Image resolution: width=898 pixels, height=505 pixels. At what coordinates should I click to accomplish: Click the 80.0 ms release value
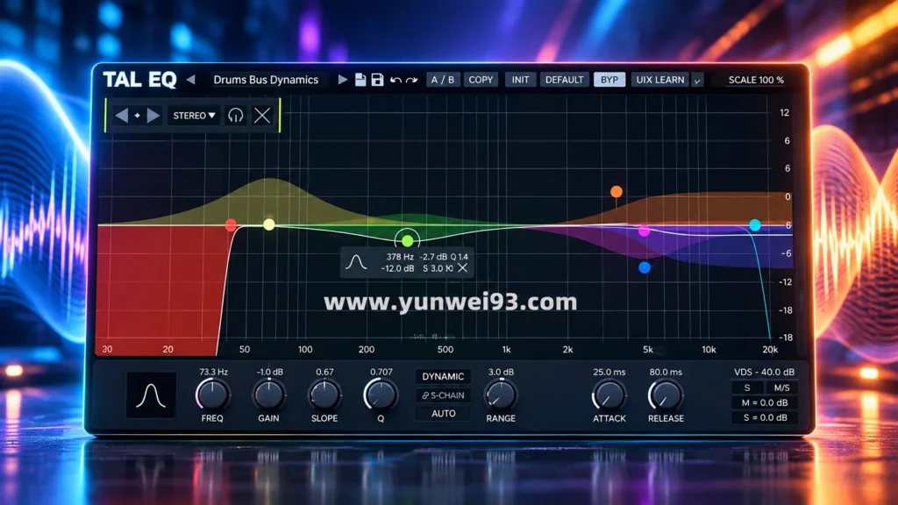(x=666, y=372)
